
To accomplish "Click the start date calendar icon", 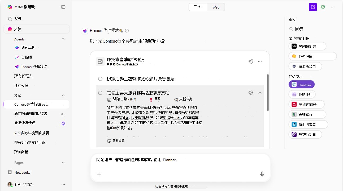I will tap(109, 99).
